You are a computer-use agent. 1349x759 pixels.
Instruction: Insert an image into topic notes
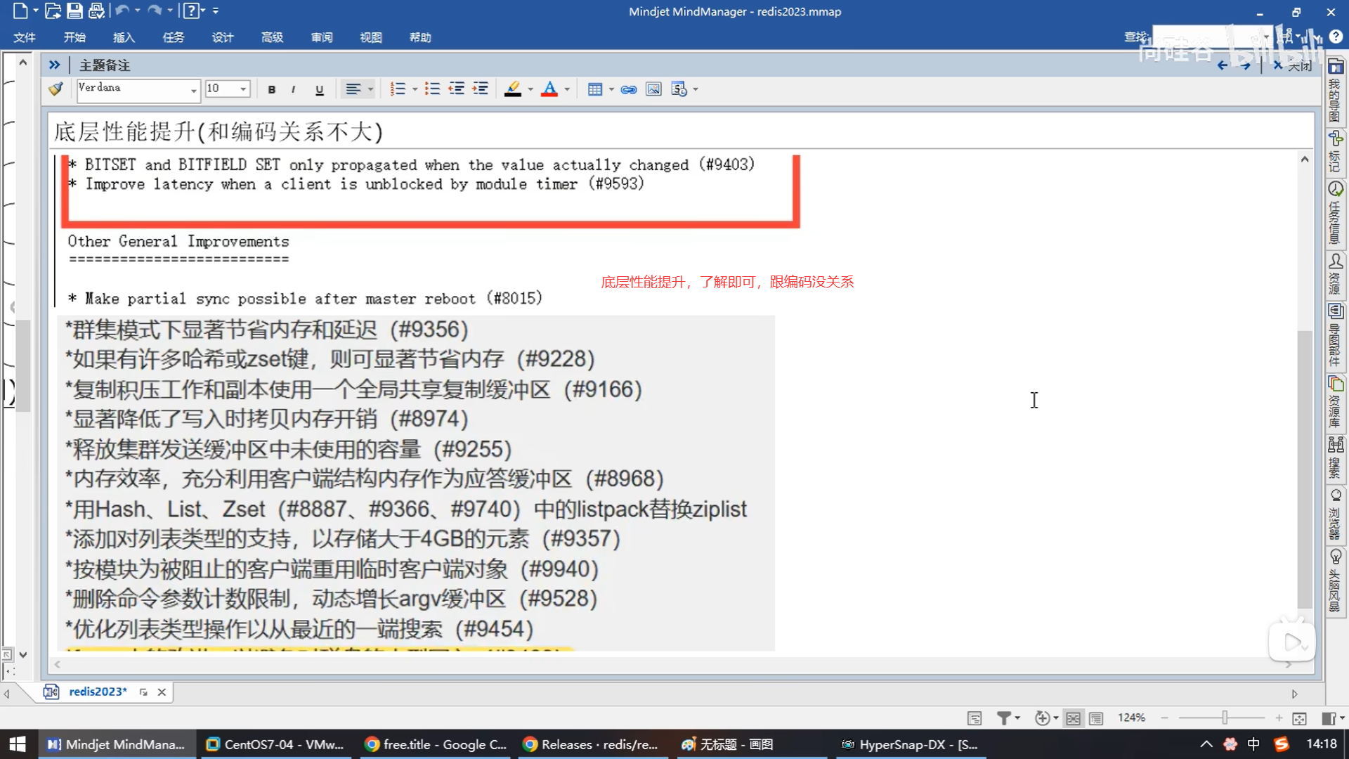(653, 89)
